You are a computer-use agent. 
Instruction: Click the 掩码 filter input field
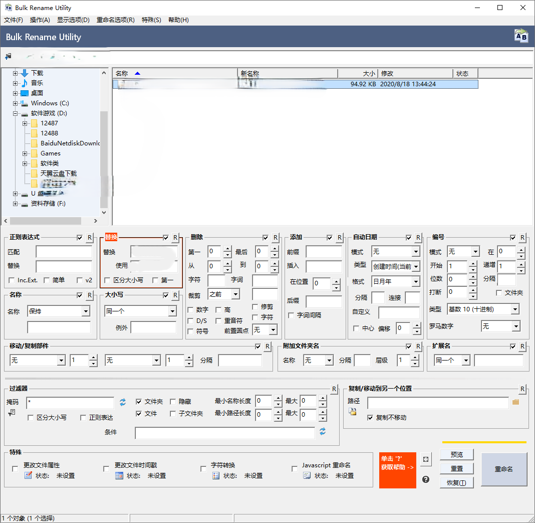point(70,403)
